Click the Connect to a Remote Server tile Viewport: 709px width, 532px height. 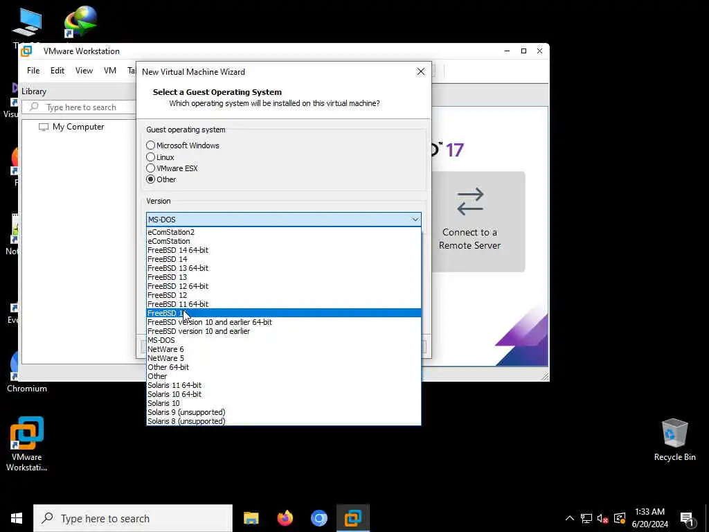coord(478,222)
